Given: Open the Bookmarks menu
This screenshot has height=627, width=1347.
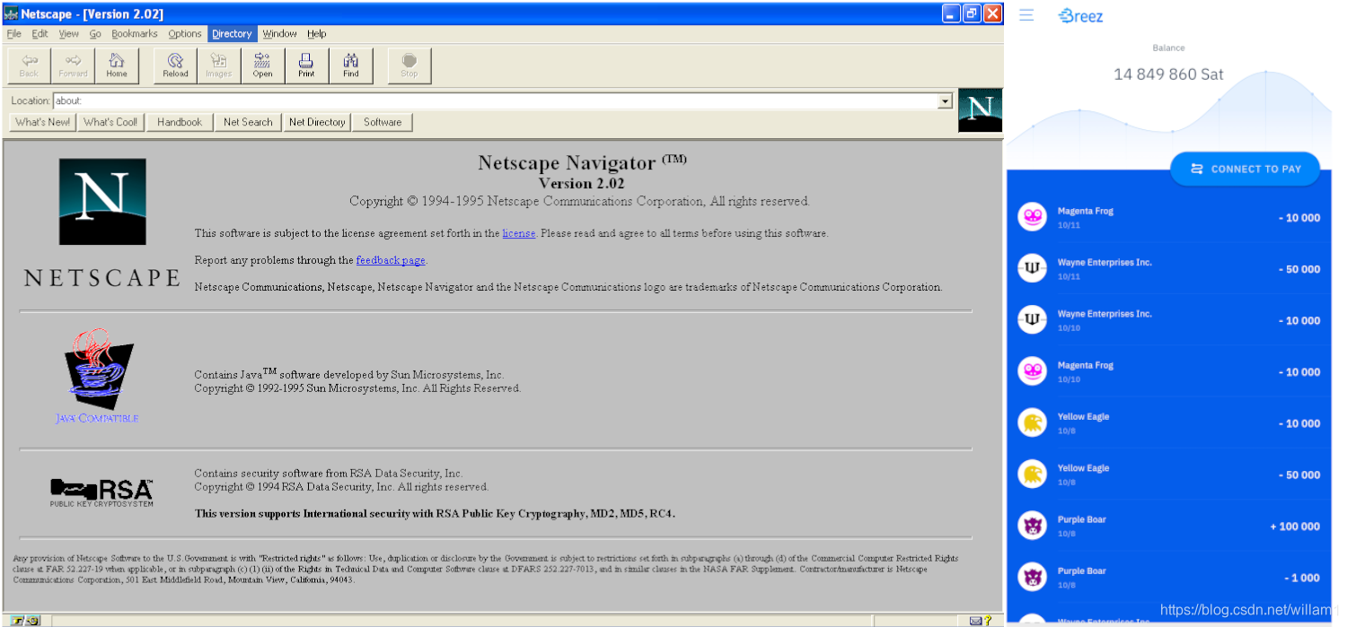Looking at the screenshot, I should 135,34.
